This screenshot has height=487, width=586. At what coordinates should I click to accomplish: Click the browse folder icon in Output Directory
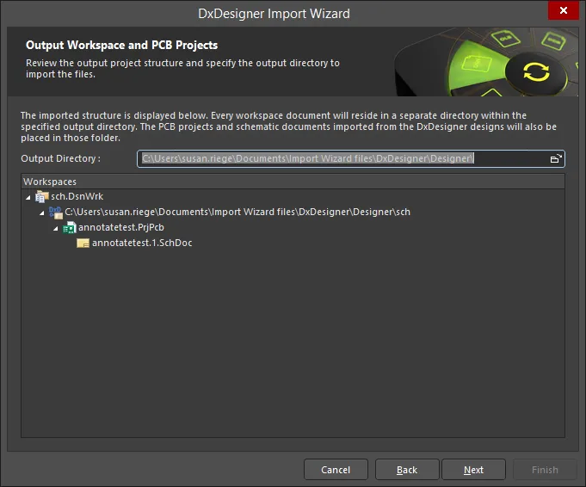pos(556,158)
